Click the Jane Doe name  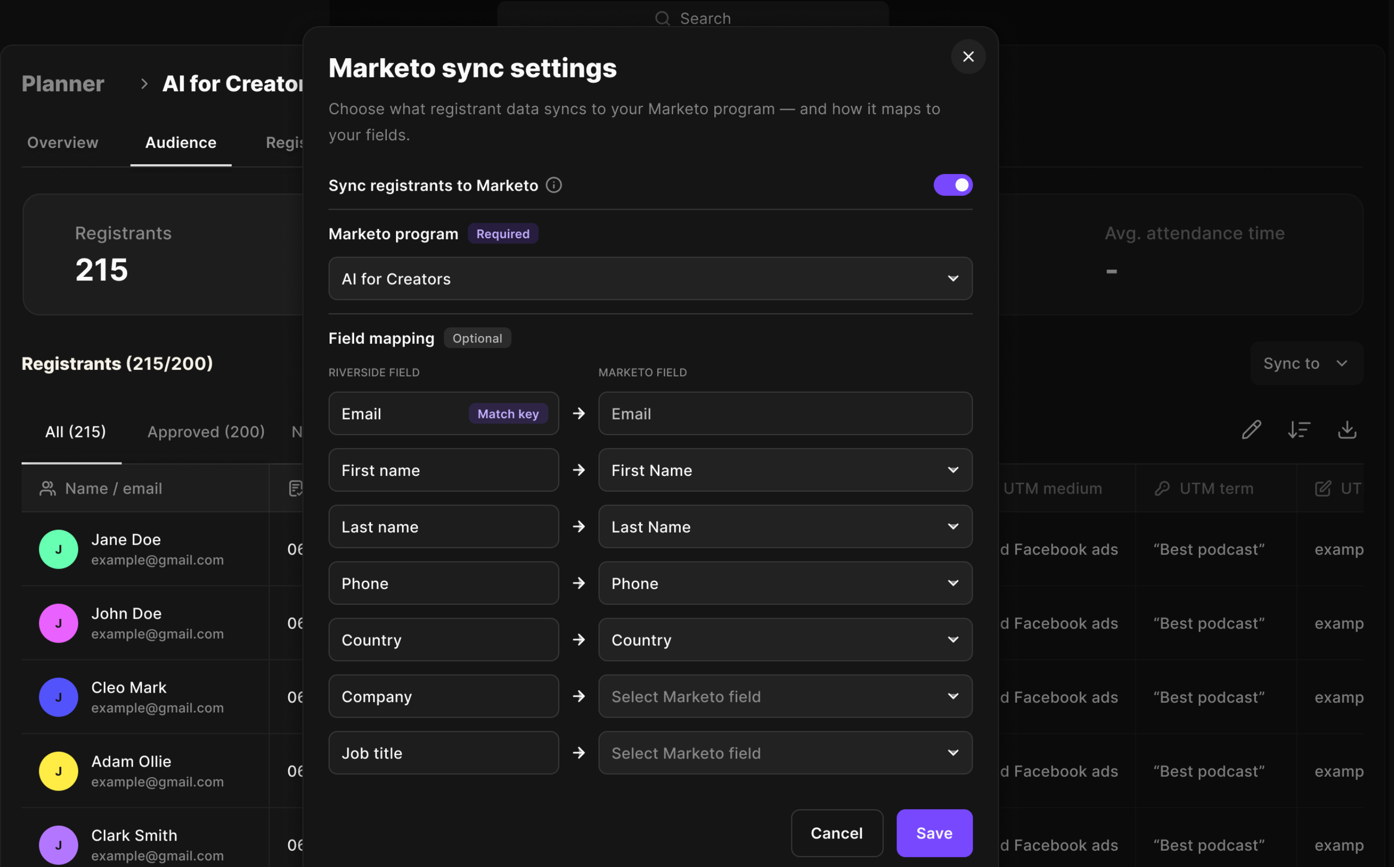126,540
